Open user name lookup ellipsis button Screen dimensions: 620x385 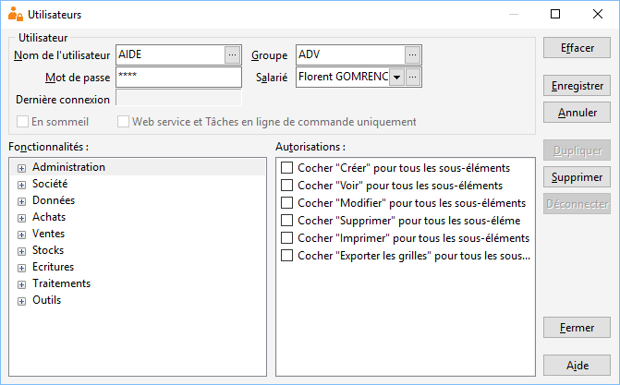[233, 55]
